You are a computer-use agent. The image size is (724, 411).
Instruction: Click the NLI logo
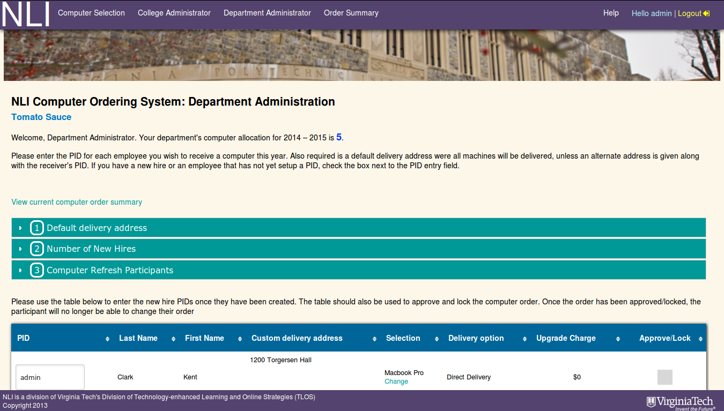[26, 14]
